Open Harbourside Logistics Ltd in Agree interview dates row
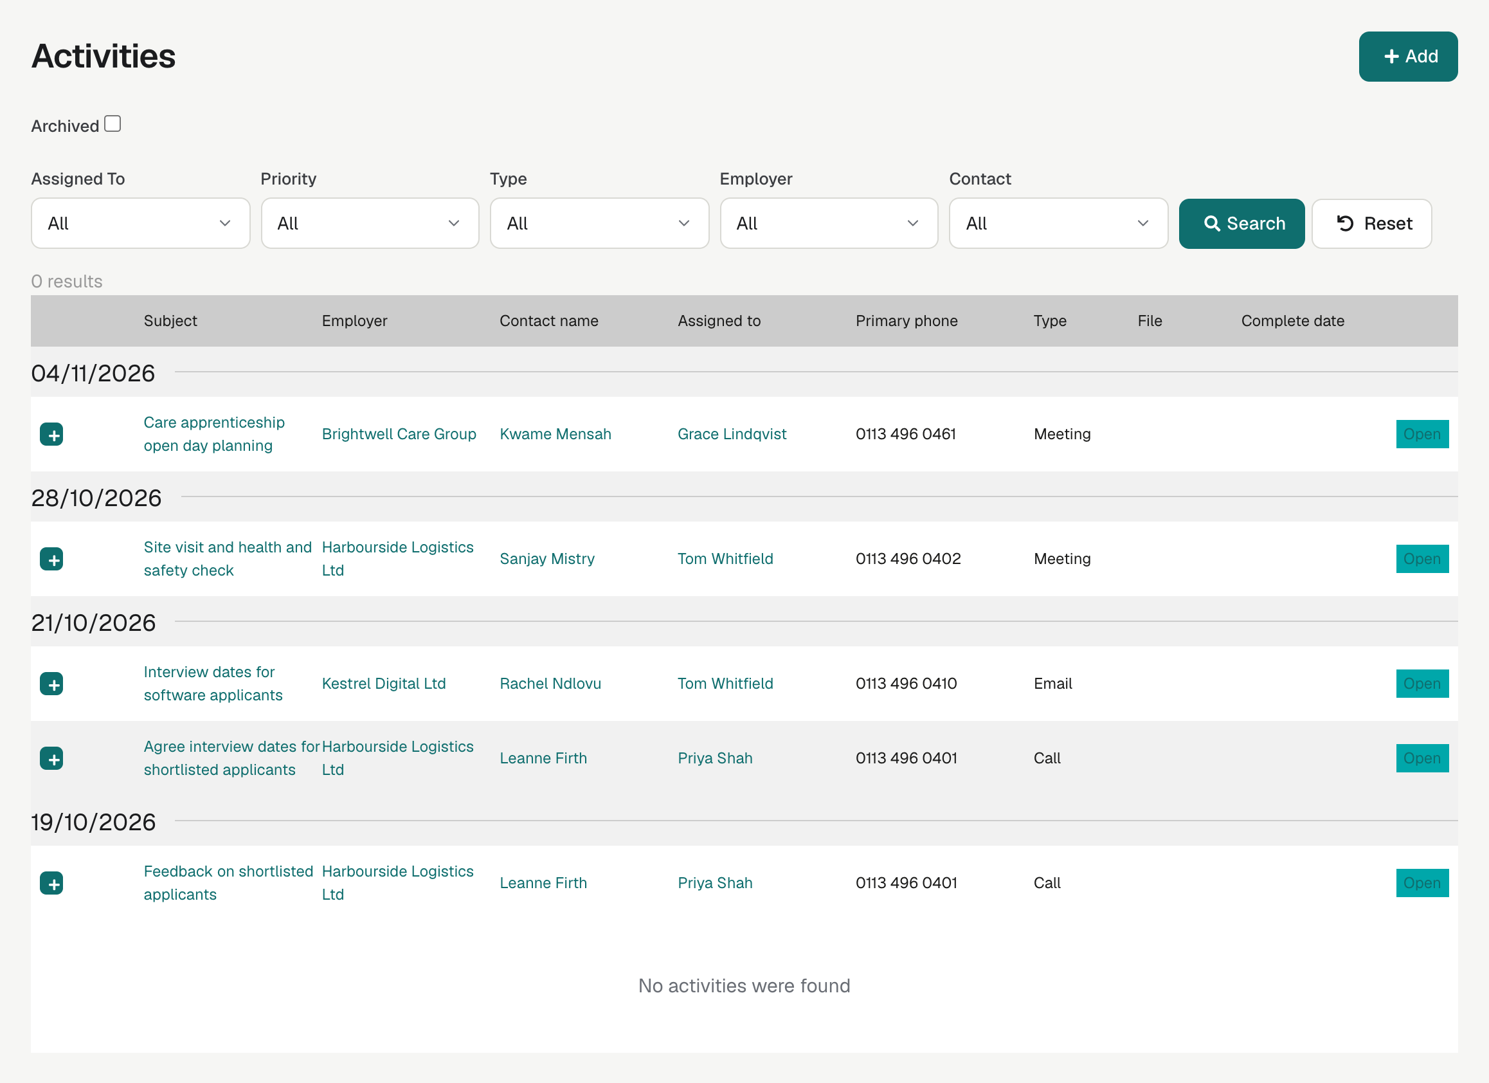 (397, 759)
